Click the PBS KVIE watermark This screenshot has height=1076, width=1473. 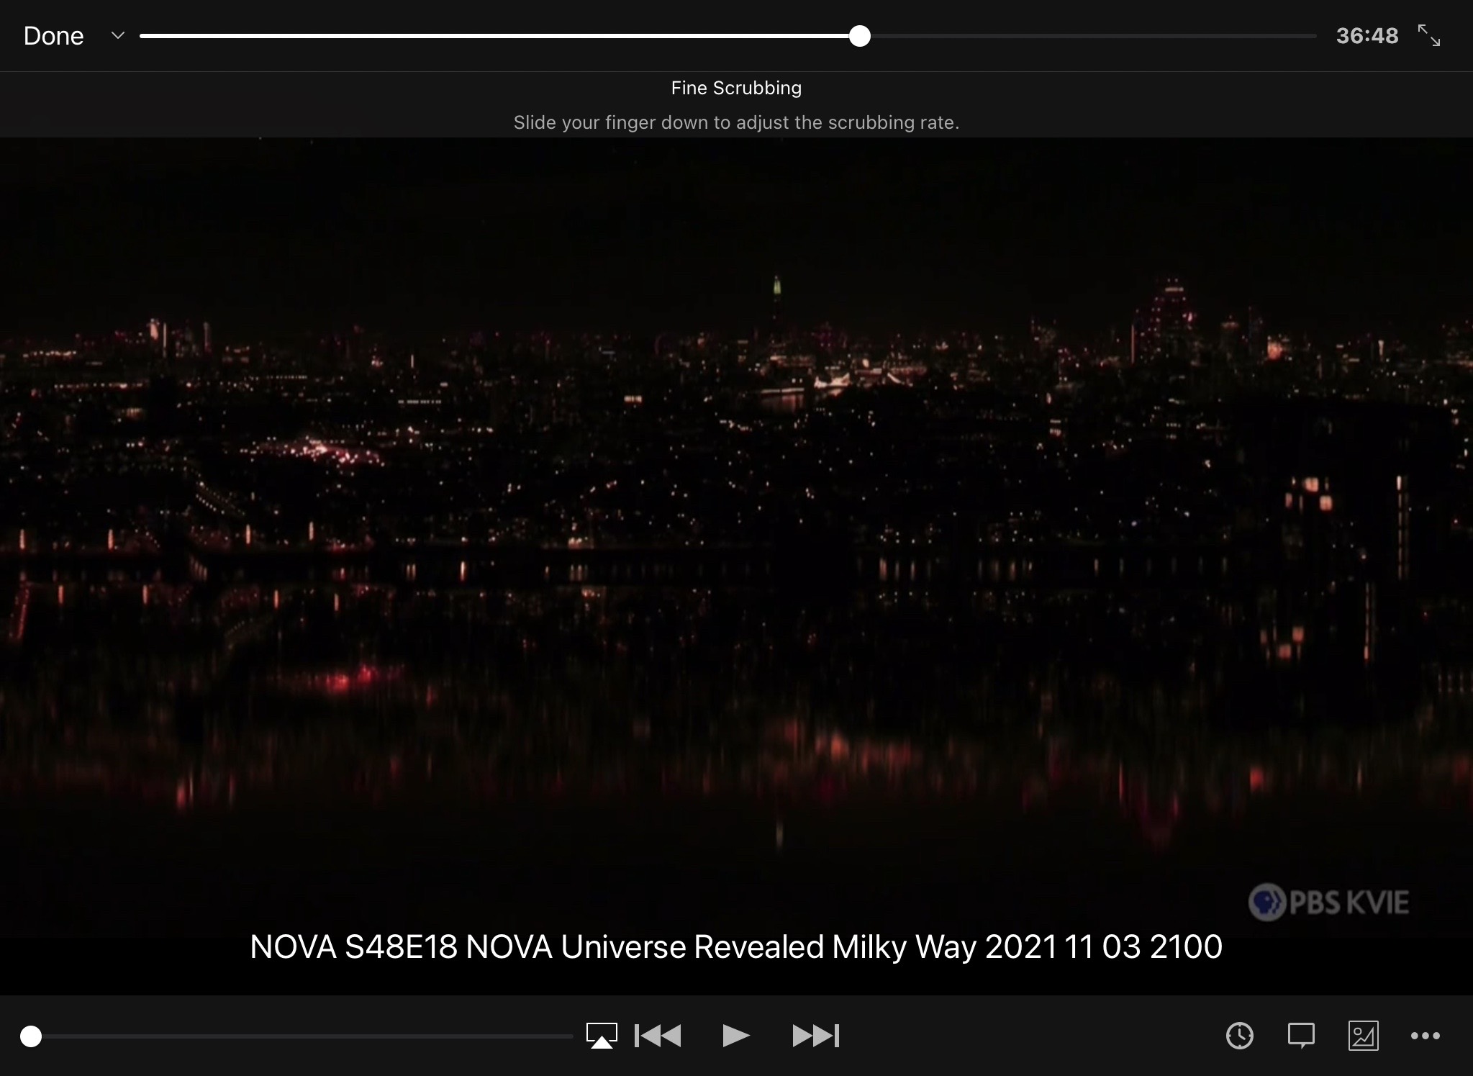pyautogui.click(x=1328, y=903)
